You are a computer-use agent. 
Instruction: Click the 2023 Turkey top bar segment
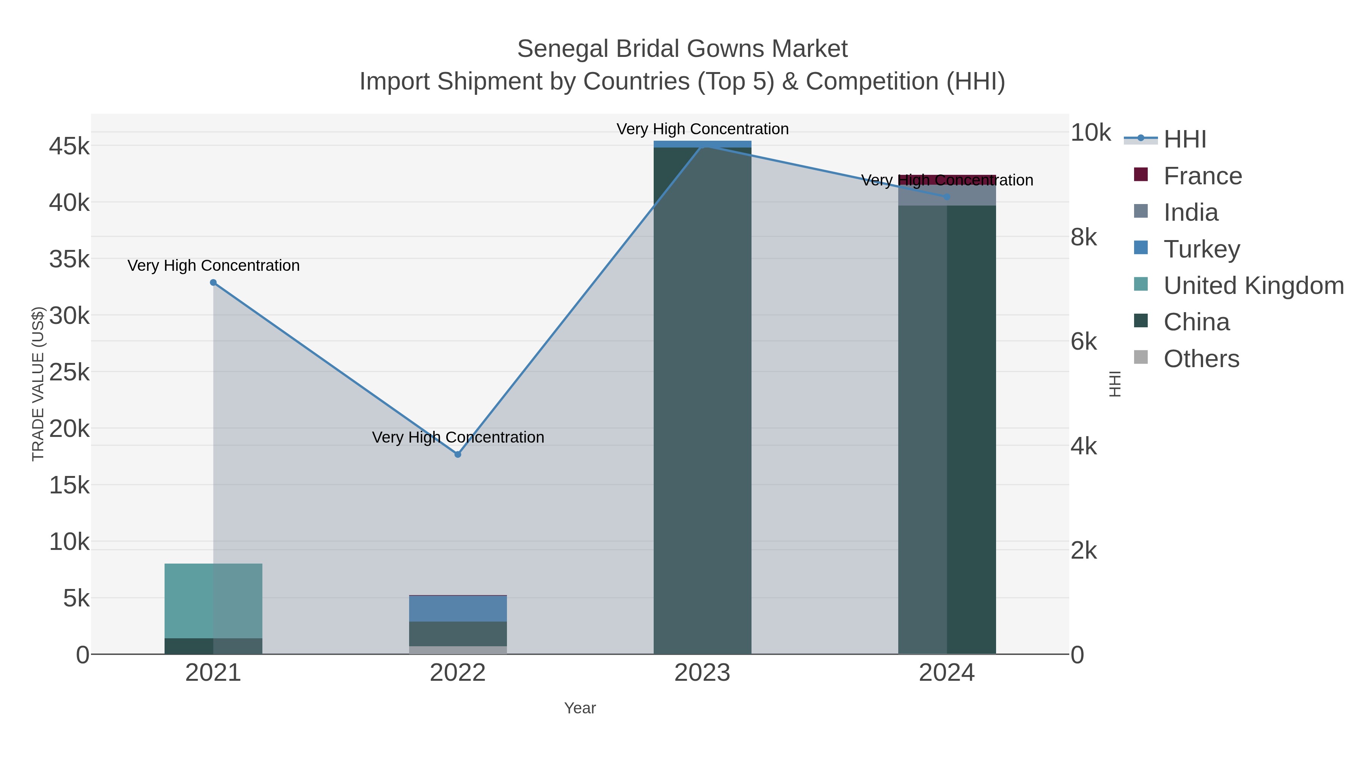pos(703,144)
